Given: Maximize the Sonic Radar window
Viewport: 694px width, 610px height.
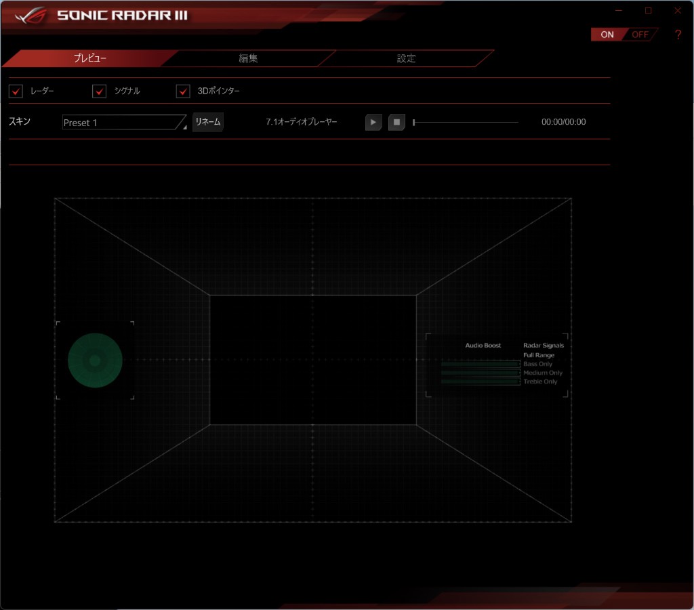Looking at the screenshot, I should tap(648, 11).
